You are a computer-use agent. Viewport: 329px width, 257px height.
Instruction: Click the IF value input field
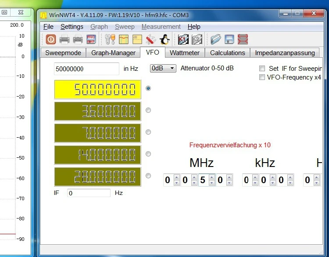coord(89,193)
